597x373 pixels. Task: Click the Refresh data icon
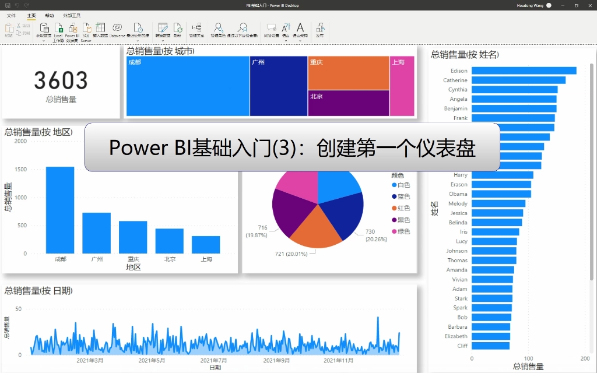(177, 28)
